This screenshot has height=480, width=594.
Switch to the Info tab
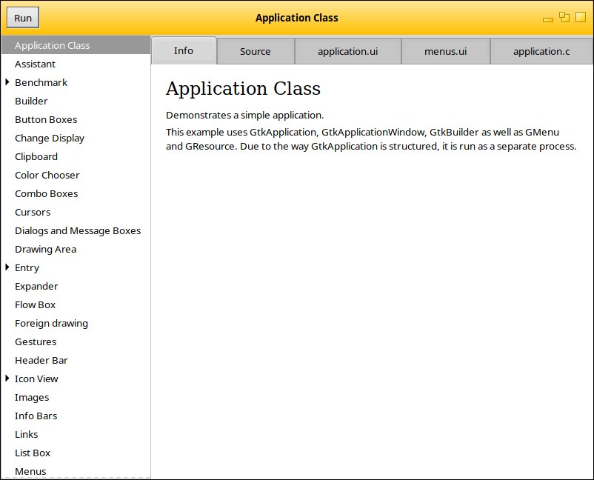(x=184, y=51)
